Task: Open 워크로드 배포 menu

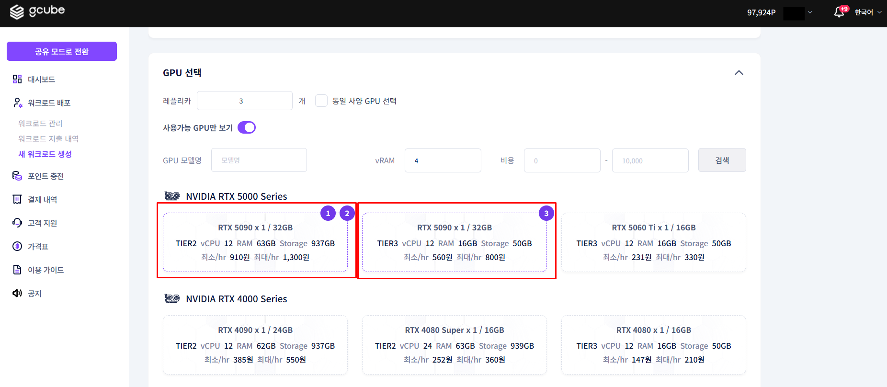Action: (49, 102)
